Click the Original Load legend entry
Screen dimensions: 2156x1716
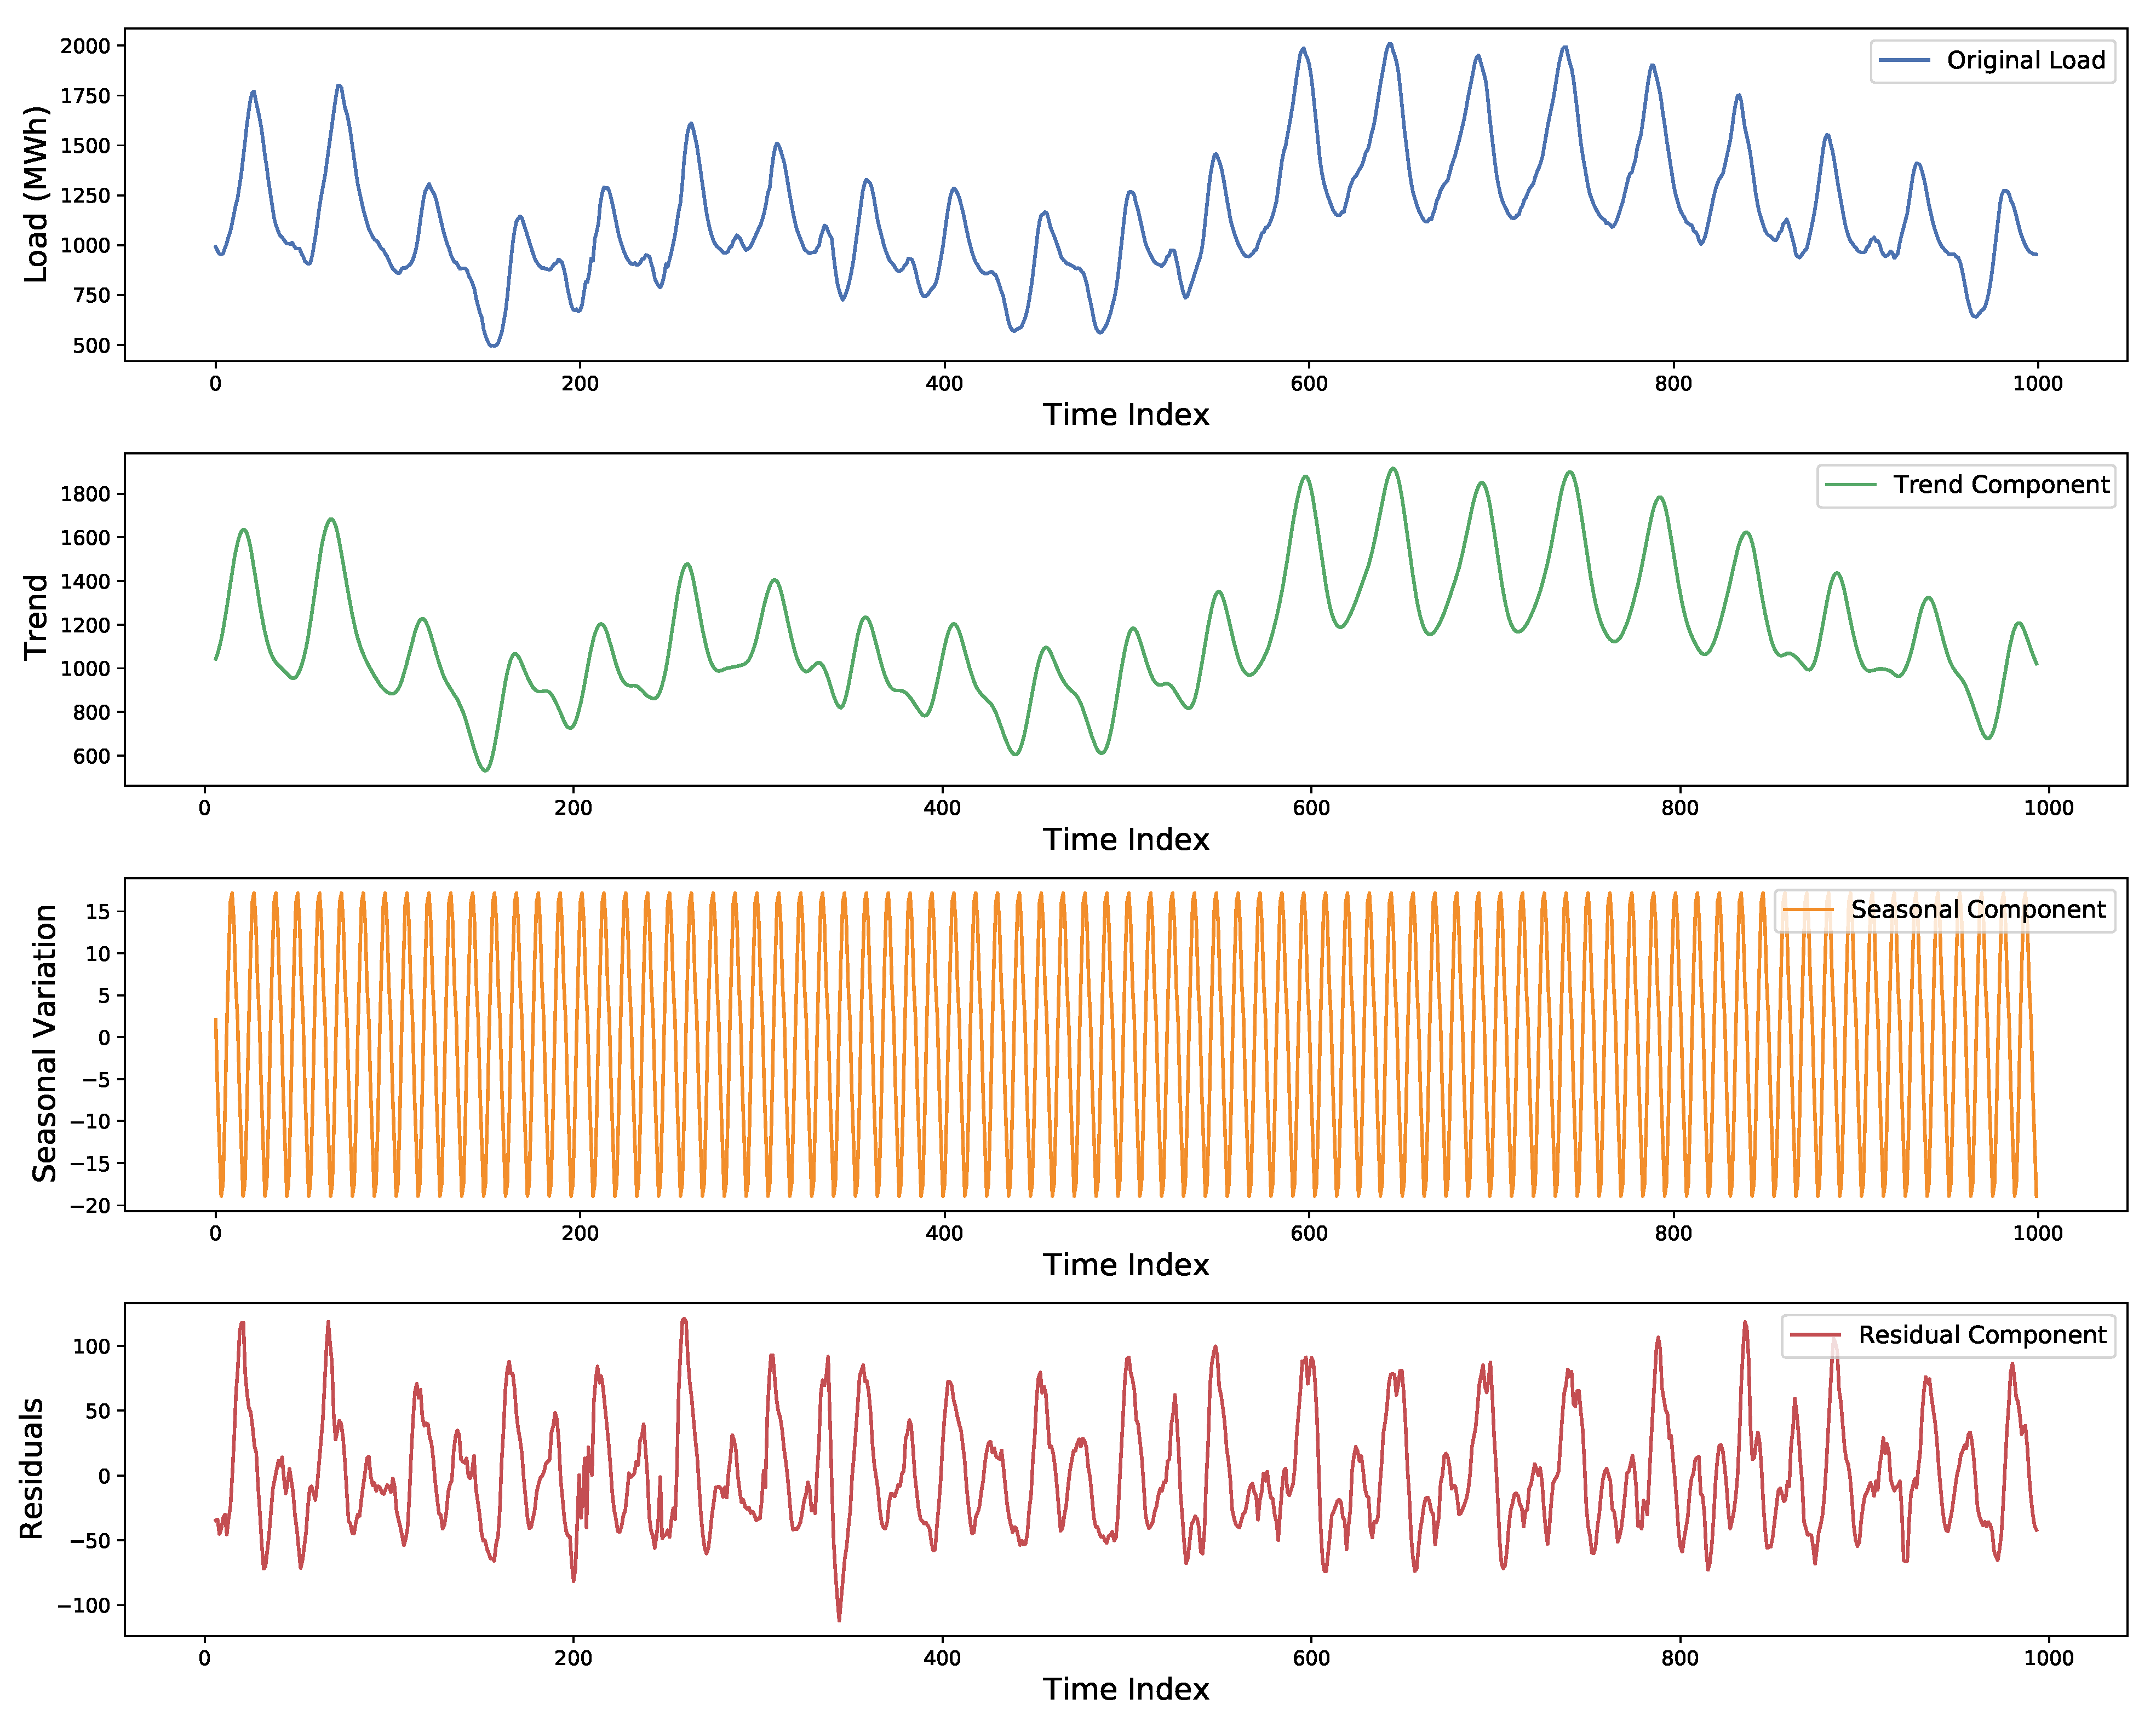click(2025, 61)
